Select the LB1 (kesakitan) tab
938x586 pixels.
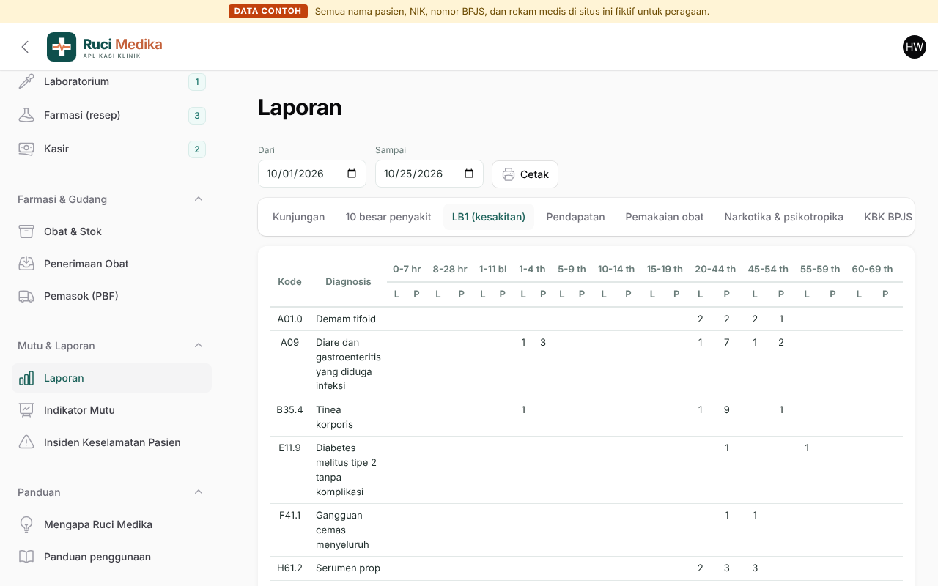coord(489,217)
